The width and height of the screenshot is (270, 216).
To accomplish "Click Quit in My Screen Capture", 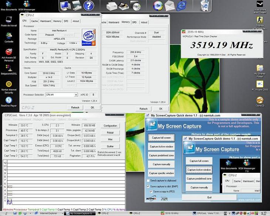I will click(x=209, y=198).
